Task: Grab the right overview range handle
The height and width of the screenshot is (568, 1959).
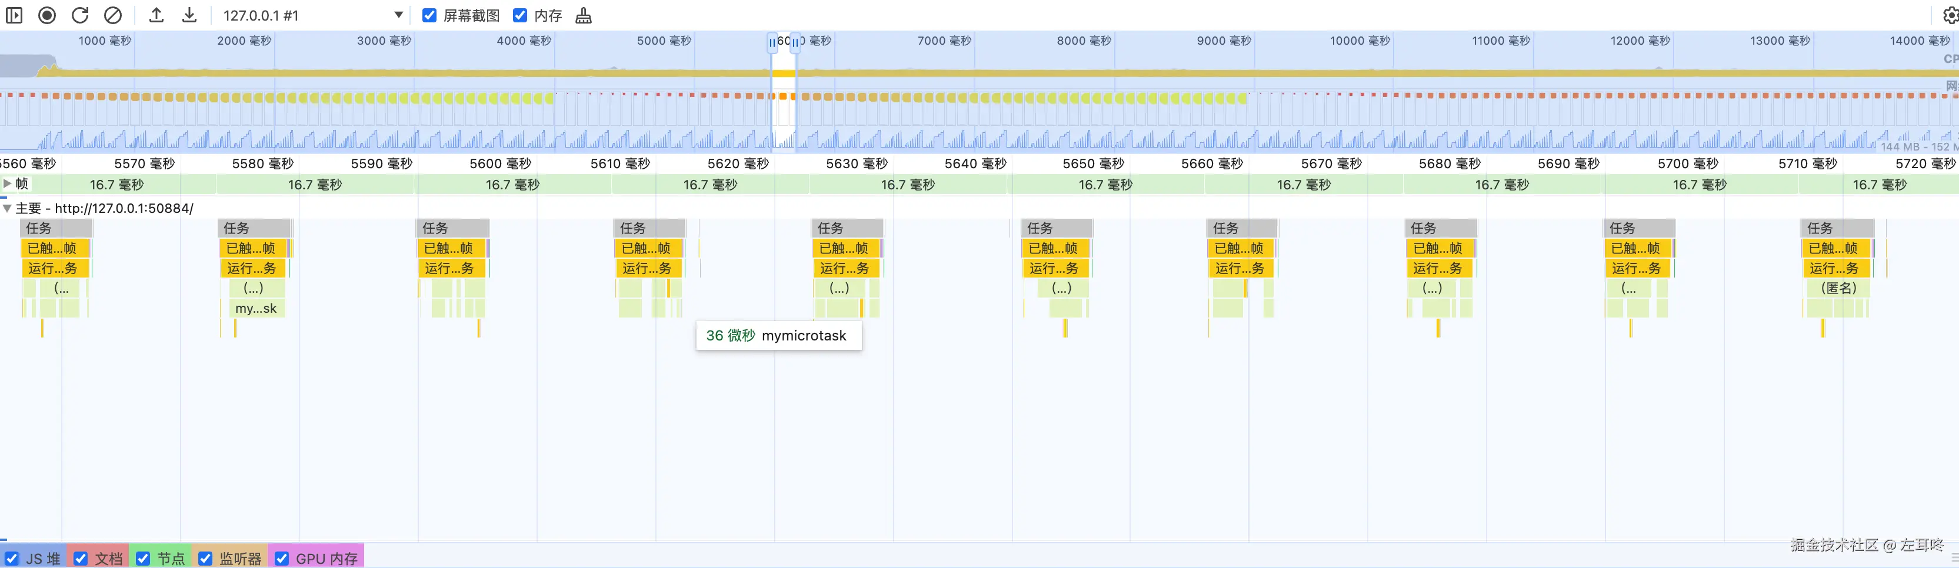Action: (795, 42)
